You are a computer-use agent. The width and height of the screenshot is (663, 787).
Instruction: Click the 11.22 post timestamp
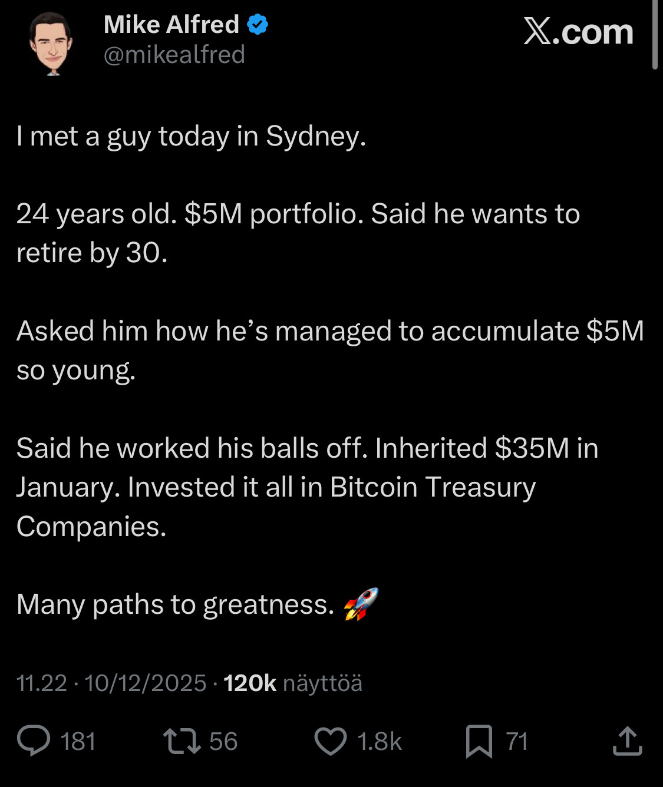coord(41,683)
